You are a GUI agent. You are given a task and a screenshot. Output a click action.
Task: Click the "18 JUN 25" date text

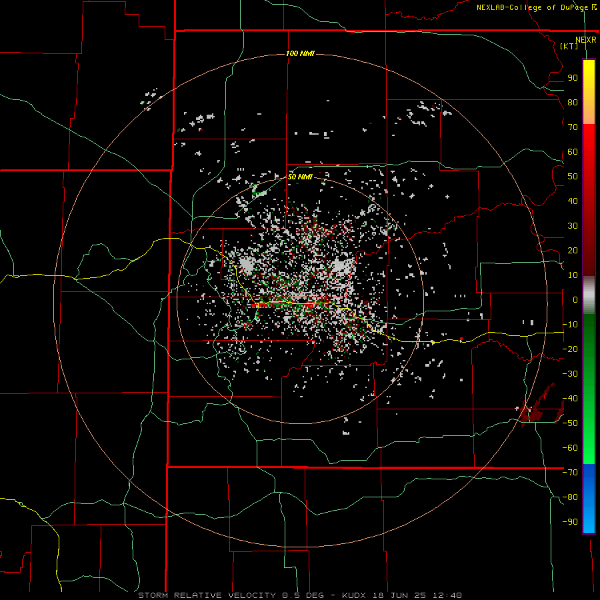pyautogui.click(x=399, y=595)
